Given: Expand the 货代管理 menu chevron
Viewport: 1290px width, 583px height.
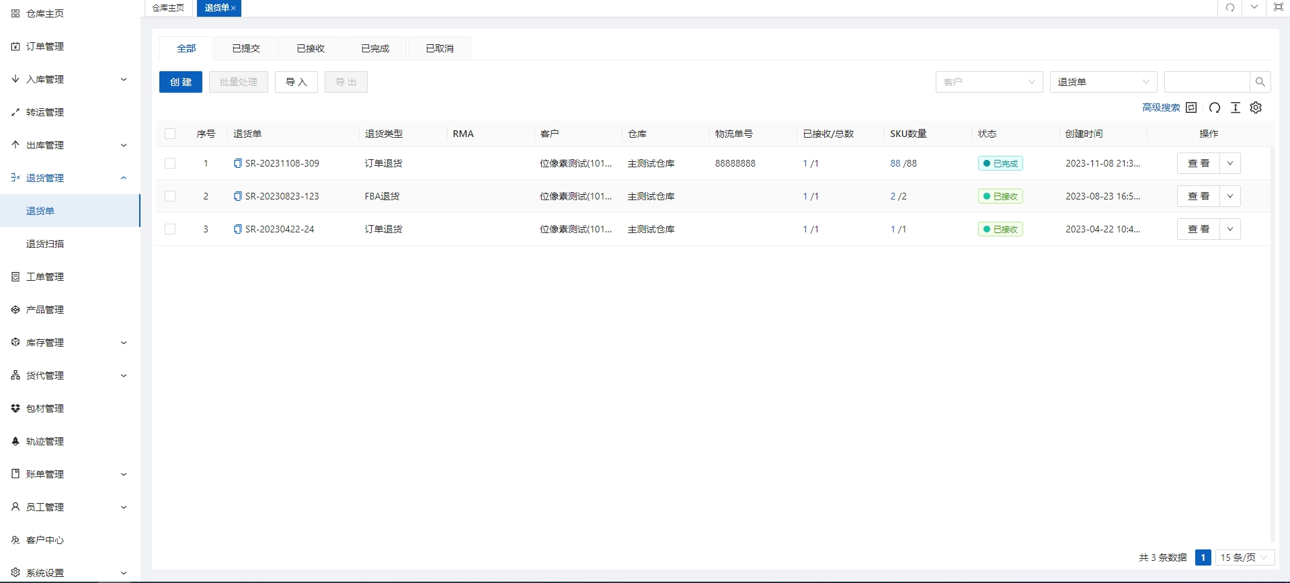Looking at the screenshot, I should [x=124, y=375].
